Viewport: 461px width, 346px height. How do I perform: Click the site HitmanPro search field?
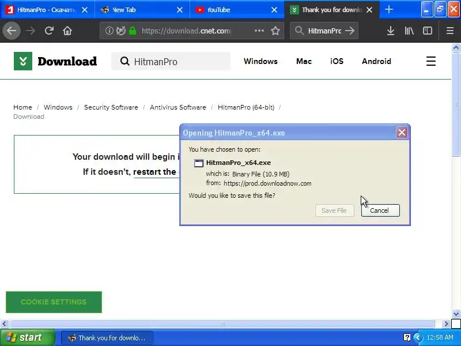[x=171, y=61]
